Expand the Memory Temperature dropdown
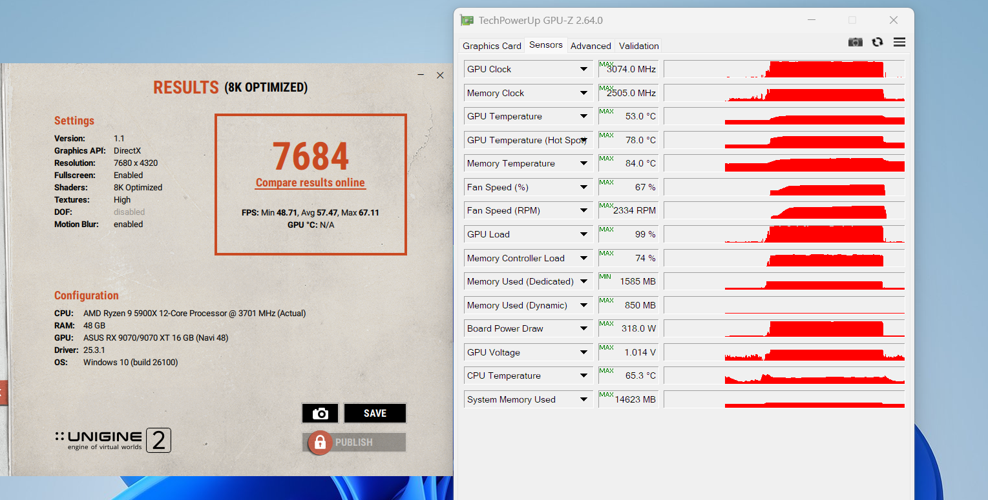Screen dimensions: 988x500 point(583,163)
